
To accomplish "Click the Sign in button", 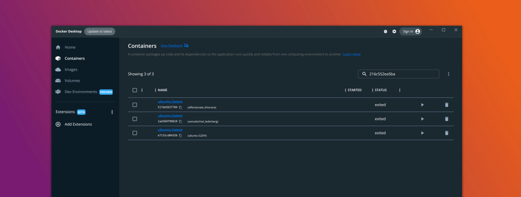I will pos(411,31).
